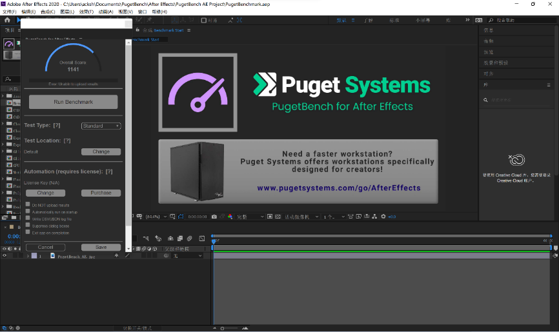The height and width of the screenshot is (332, 559).
Task: Click the workspace sync settings icon
Action: point(479,20)
